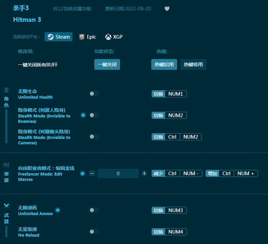Click the 一键关闭所有BUFF label

[x=38, y=65]
